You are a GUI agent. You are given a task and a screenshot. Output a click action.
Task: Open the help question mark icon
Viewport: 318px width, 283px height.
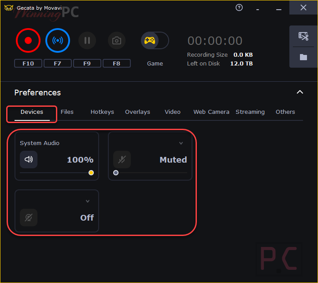coord(239,7)
